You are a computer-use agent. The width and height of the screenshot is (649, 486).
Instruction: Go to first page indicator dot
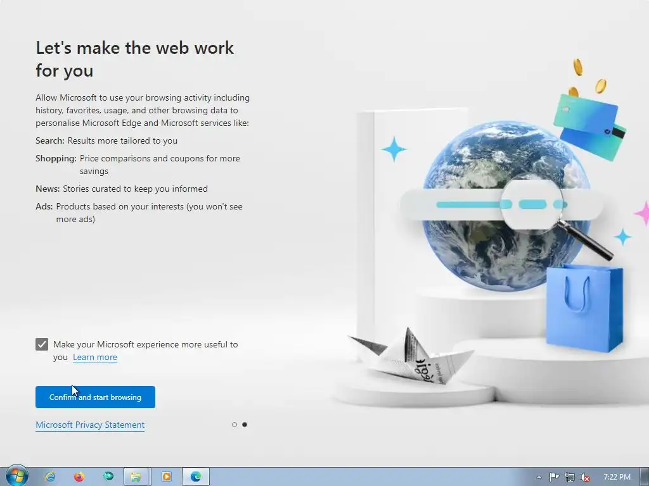coord(235,425)
